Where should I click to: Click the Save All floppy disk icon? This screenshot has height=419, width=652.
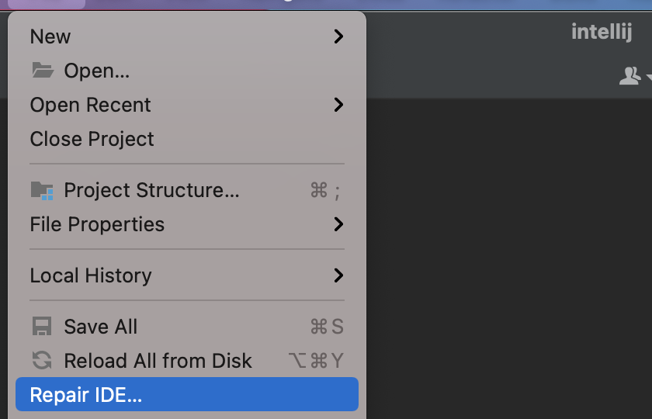click(x=42, y=327)
